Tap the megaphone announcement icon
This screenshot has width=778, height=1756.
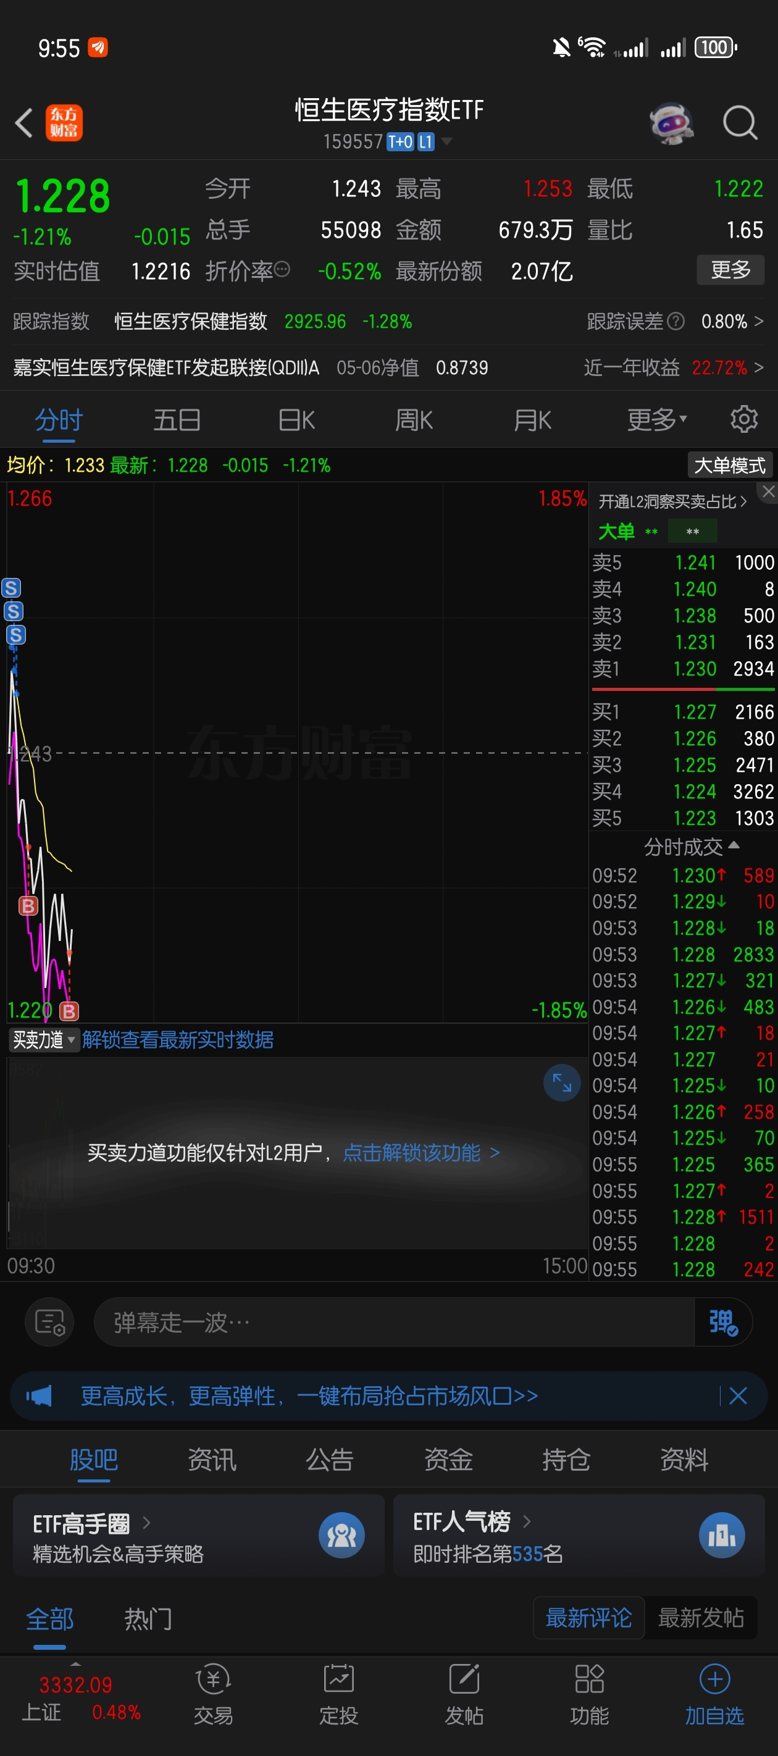click(39, 1395)
